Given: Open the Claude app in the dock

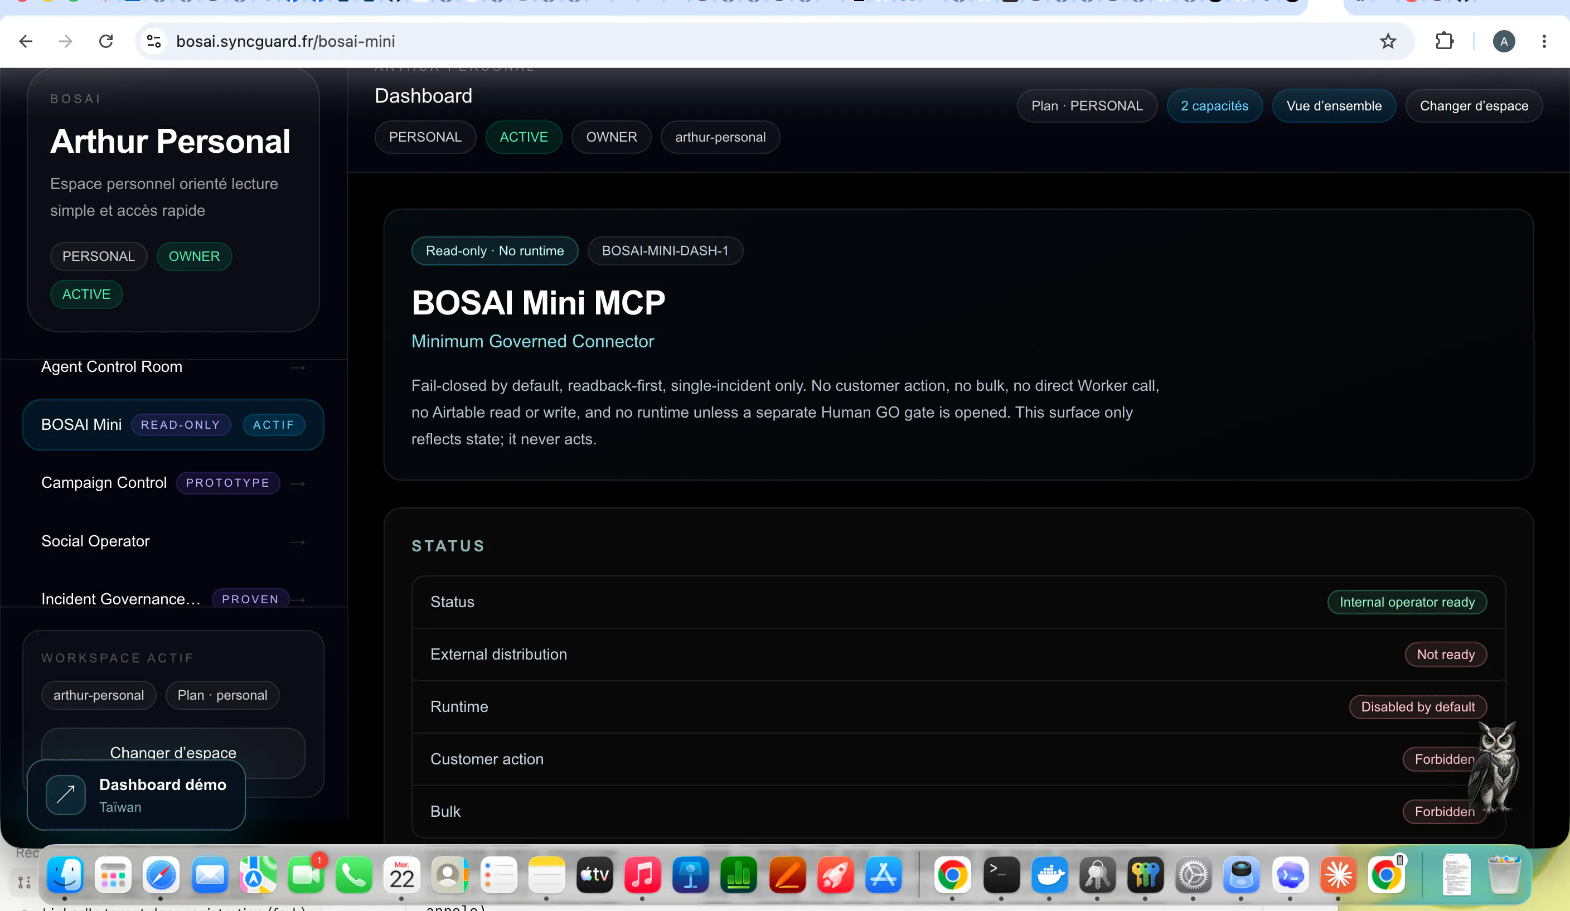Looking at the screenshot, I should (x=1338, y=875).
